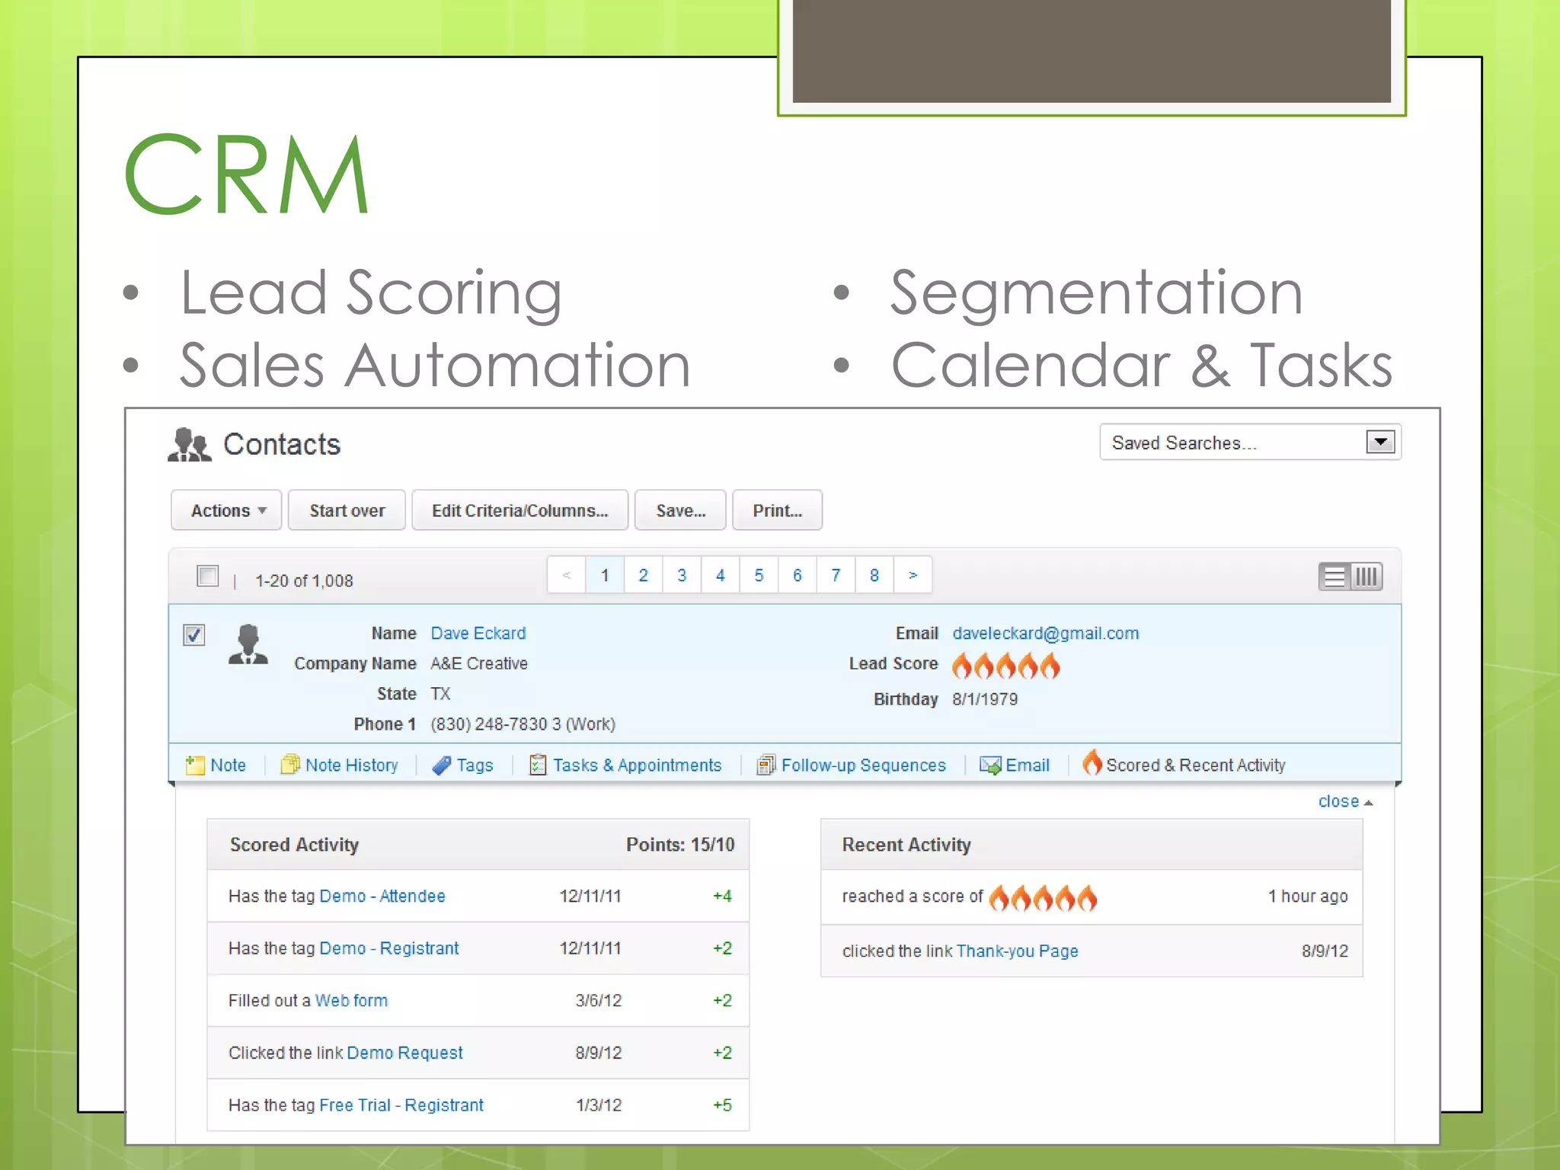Select Scored & Recent Activity tab
This screenshot has height=1170, width=1560.
click(1196, 765)
